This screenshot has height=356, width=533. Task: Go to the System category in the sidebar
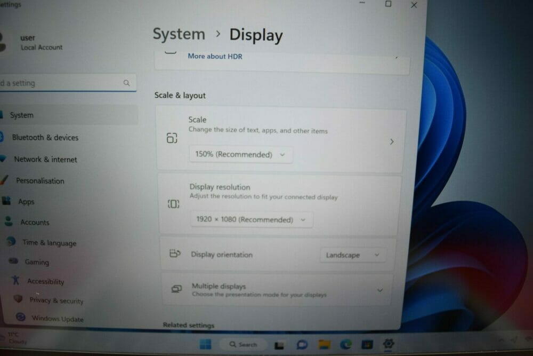pyautogui.click(x=69, y=115)
